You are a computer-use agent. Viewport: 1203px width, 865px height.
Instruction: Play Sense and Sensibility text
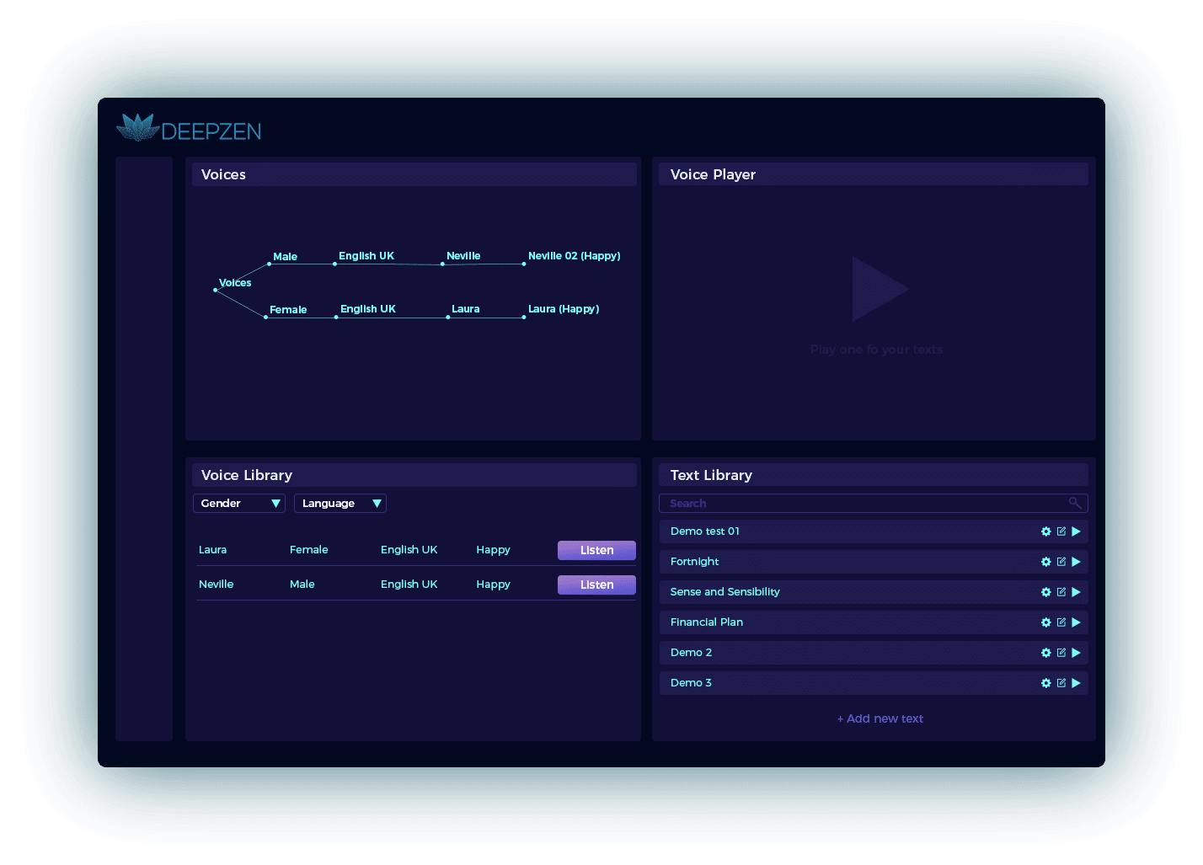click(x=1076, y=592)
